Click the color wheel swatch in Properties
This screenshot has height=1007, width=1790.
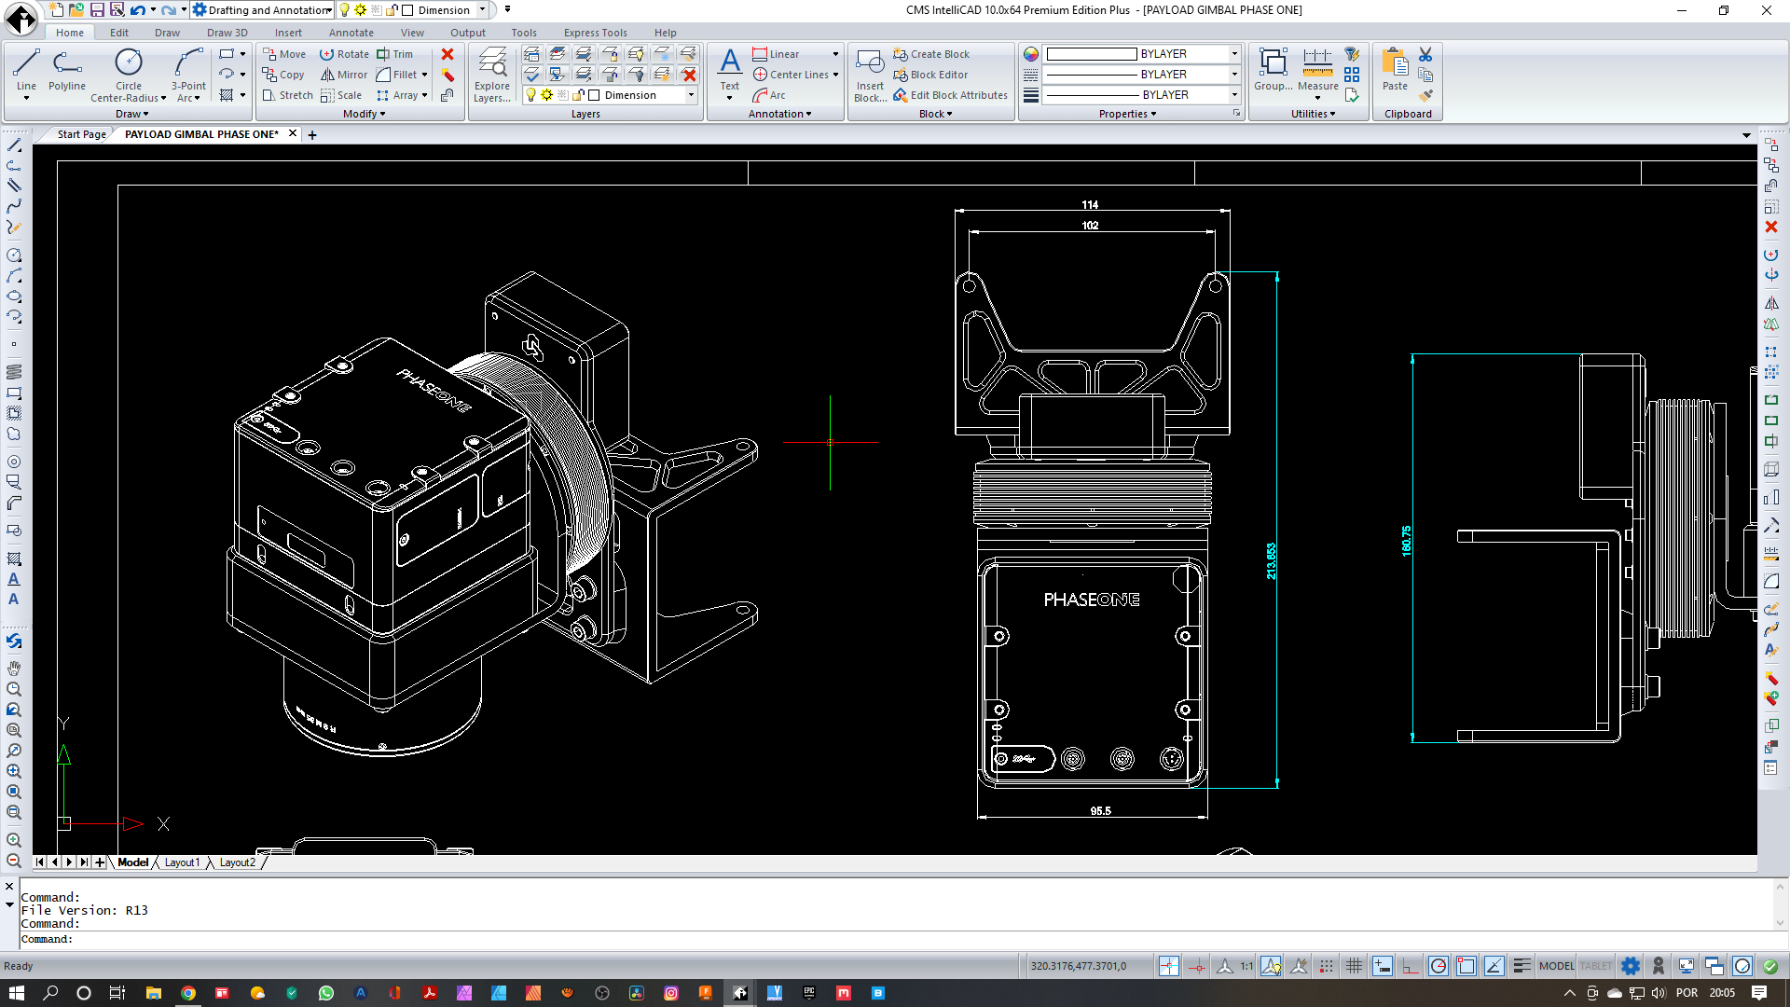pos(1030,54)
